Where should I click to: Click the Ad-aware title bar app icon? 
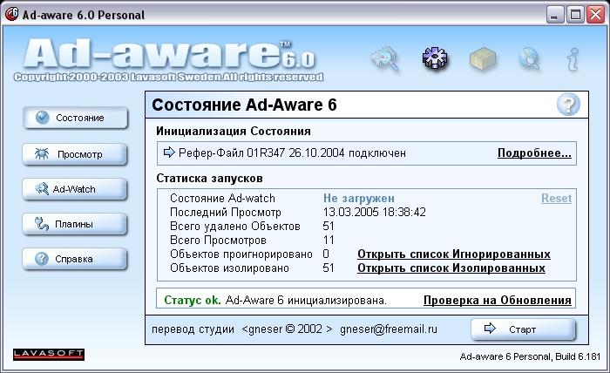coord(11,15)
